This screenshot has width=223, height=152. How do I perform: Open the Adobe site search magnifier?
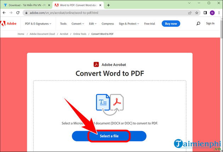pyautogui.click(x=198, y=23)
